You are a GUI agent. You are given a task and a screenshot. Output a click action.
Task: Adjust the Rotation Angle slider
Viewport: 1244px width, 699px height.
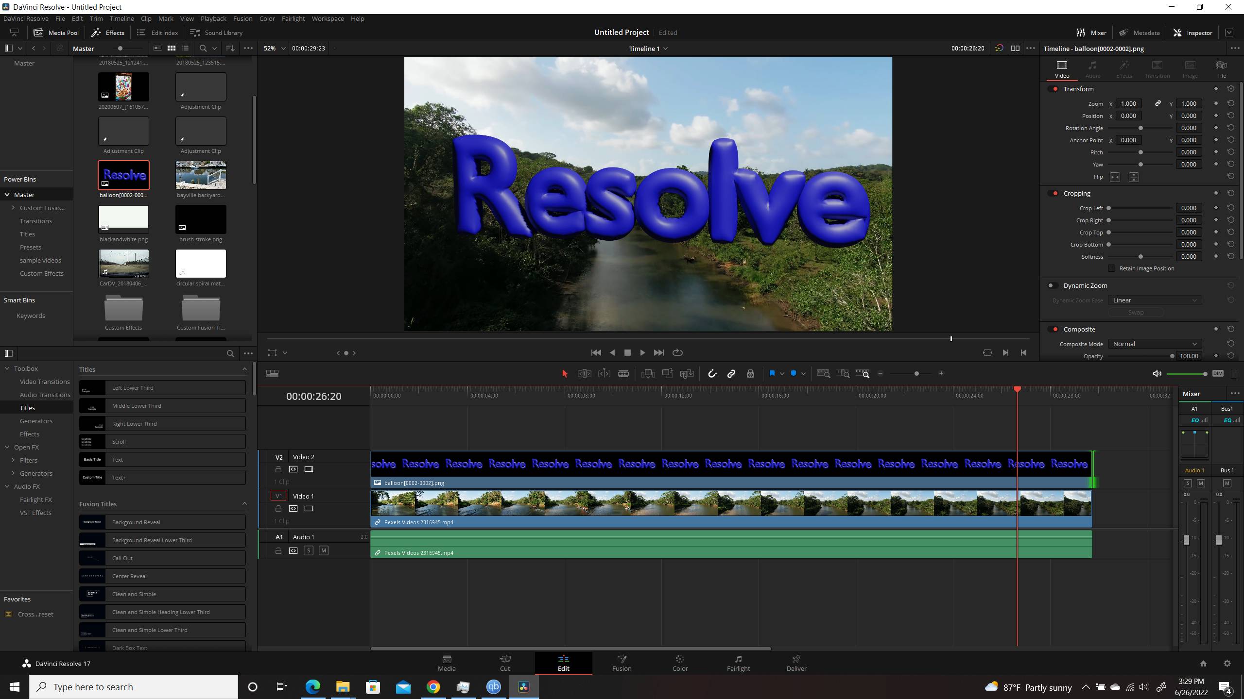coord(1140,128)
